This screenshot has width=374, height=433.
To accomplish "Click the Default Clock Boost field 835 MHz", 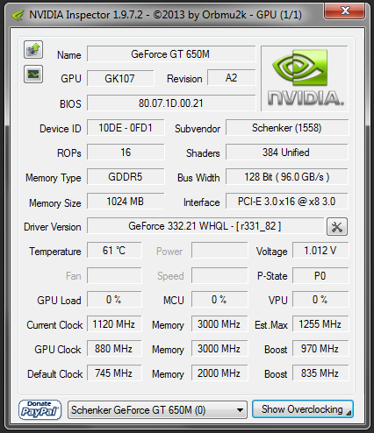I will (320, 373).
